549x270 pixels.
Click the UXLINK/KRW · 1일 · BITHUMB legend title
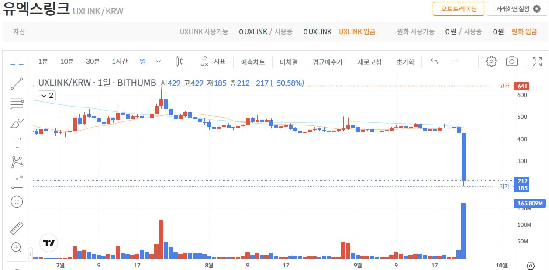tap(97, 83)
